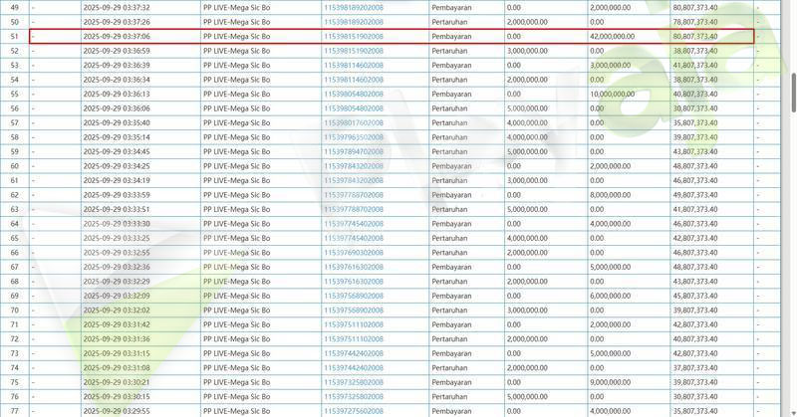Image resolution: width=797 pixels, height=417 pixels.
Task: Open transaction link at 03:33:30
Action: tap(354, 224)
